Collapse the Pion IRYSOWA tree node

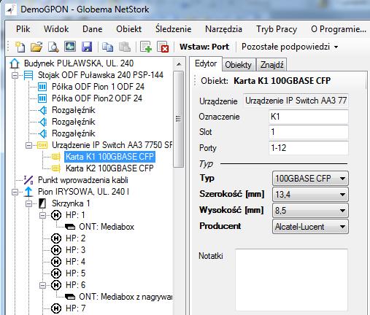click(15, 192)
